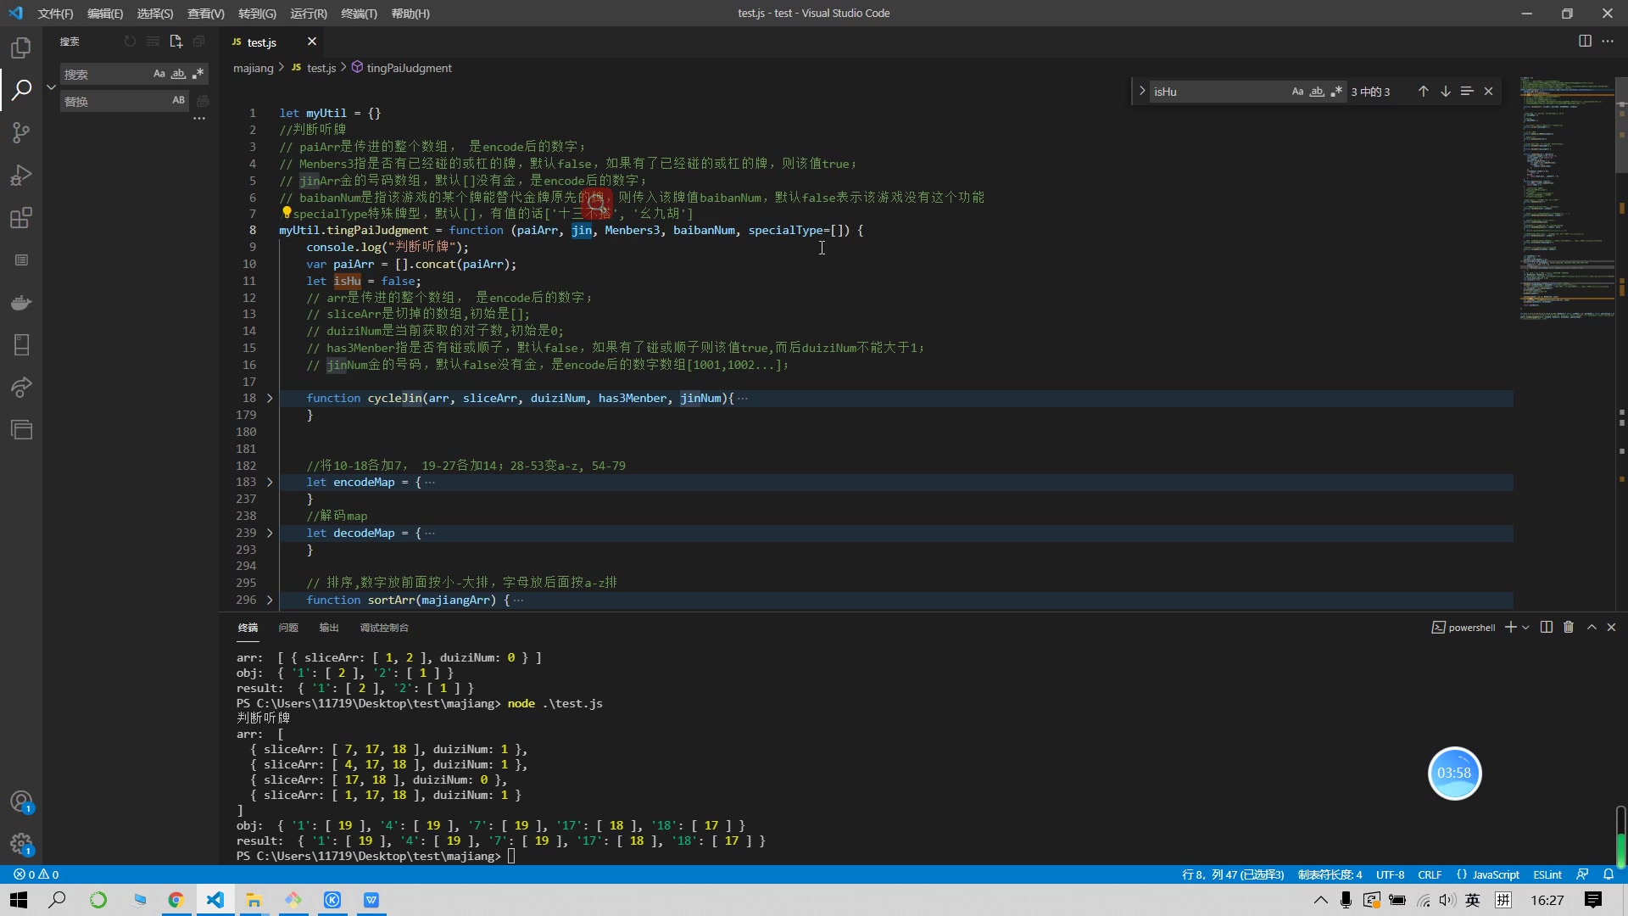
Task: Split the terminal panel
Action: point(1547,627)
